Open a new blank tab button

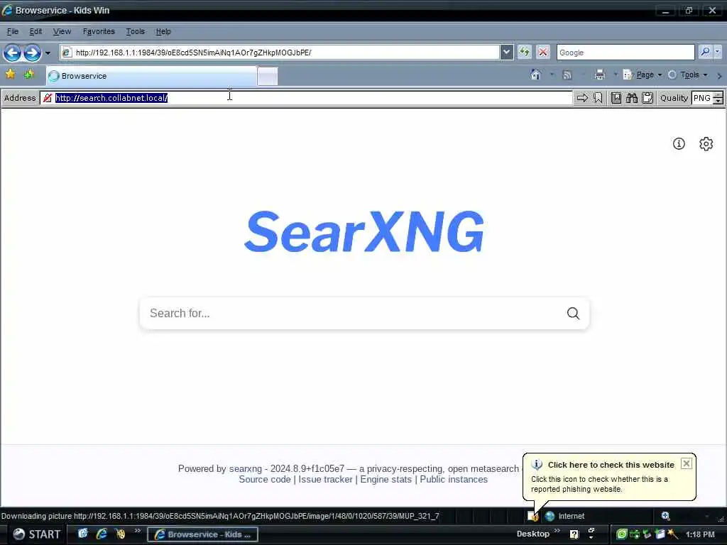(268, 77)
